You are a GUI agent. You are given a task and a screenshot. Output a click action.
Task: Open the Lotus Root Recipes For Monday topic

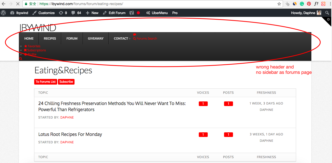(x=70, y=134)
